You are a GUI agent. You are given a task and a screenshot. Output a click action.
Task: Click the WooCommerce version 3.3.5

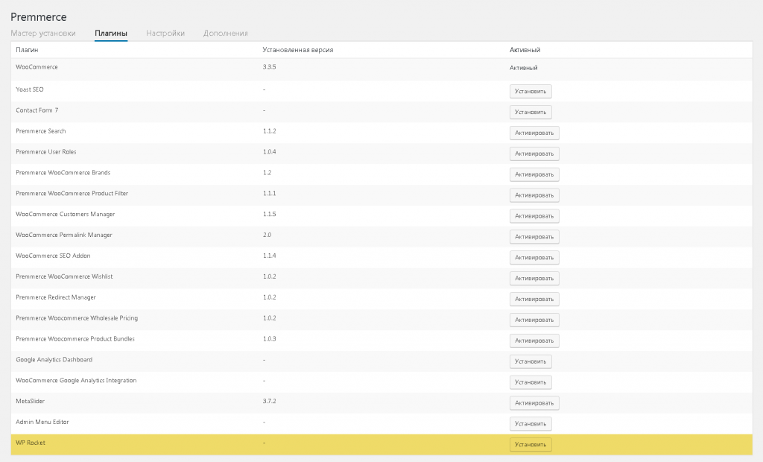point(269,67)
